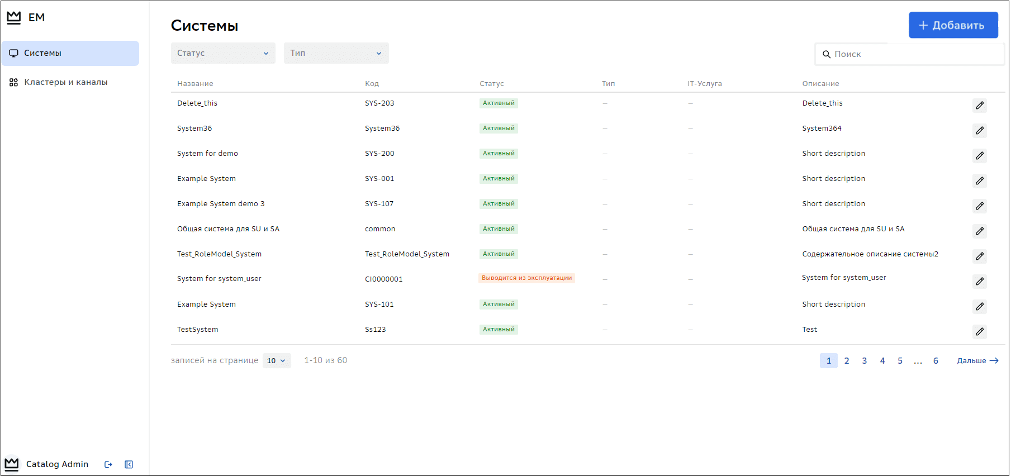Click the Test_RoleModel_System name cell

[219, 254]
